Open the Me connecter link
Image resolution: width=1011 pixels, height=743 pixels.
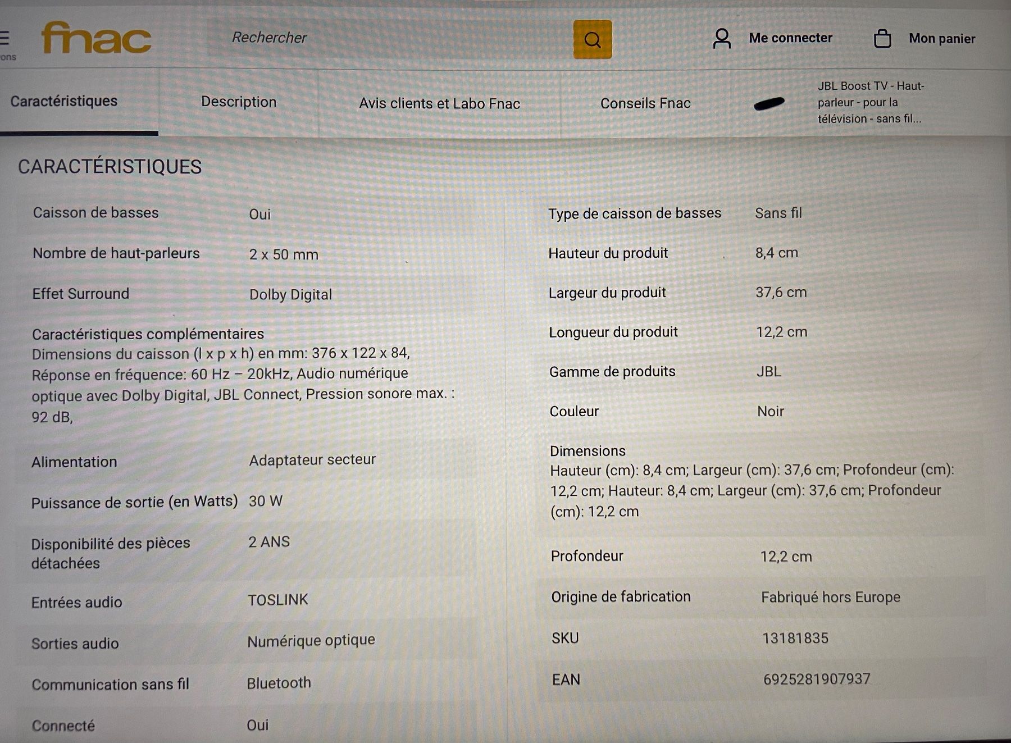pyautogui.click(x=790, y=38)
